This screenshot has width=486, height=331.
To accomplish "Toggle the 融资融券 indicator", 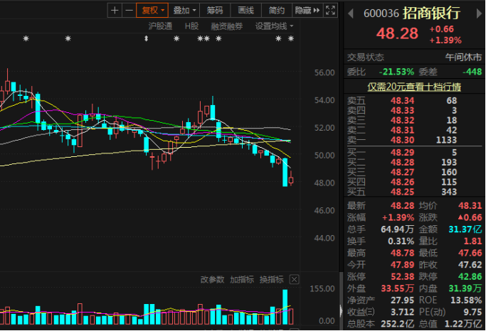I will point(226,26).
